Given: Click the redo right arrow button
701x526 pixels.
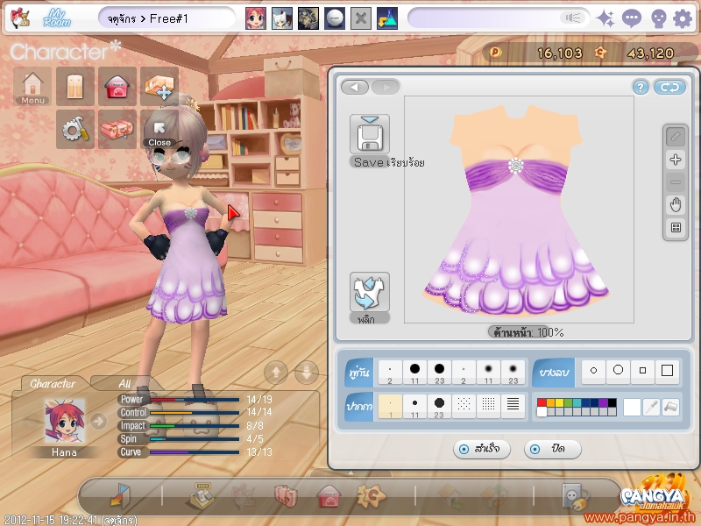Looking at the screenshot, I should coord(386,87).
